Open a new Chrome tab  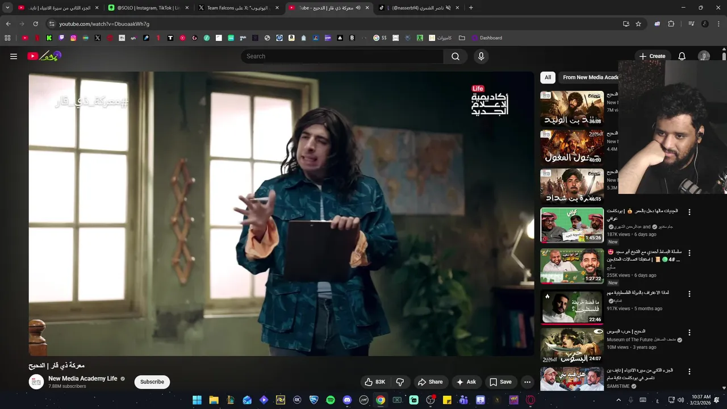471,8
